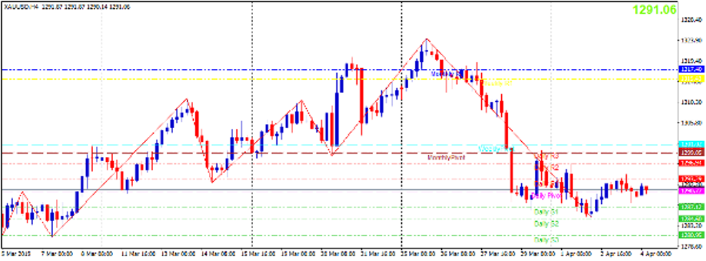Click the Daily Pivot label
Viewport: 706px width, 261px height.
546,196
